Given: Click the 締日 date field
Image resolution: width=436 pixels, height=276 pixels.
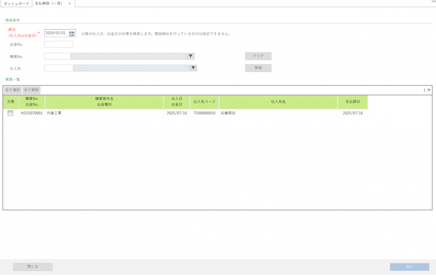Looking at the screenshot, I should point(56,33).
